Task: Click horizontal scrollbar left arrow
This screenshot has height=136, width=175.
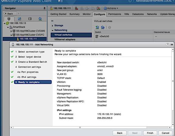Action: tap(11, 128)
